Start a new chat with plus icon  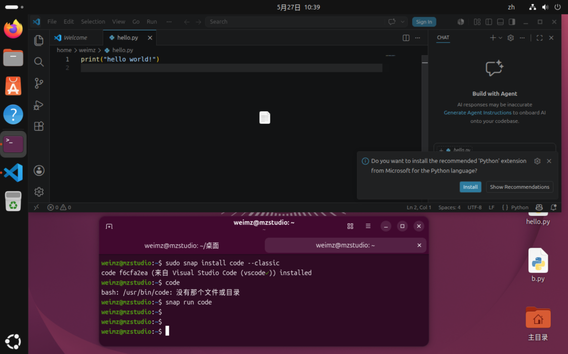click(493, 37)
